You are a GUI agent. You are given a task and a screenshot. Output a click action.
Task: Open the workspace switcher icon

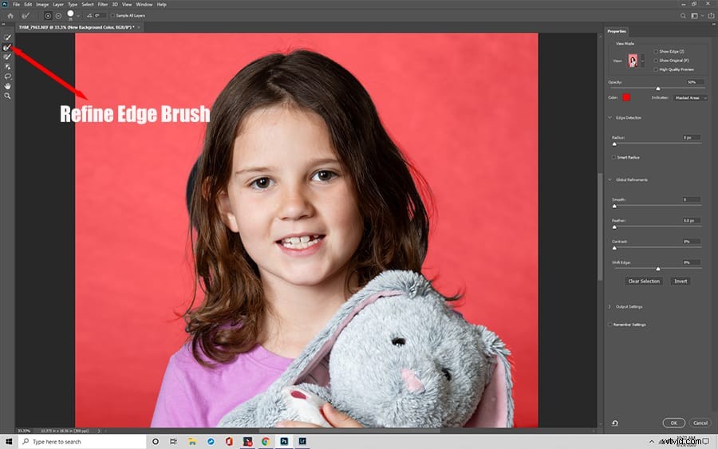(695, 16)
